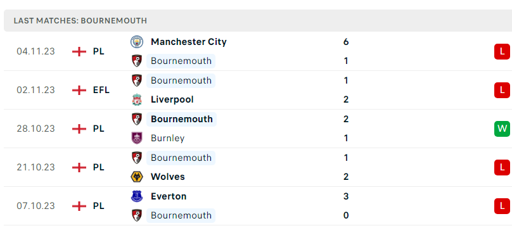Click Bournemouth crest in the 04.11.23 match
This screenshot has width=512, height=228.
pyautogui.click(x=137, y=61)
